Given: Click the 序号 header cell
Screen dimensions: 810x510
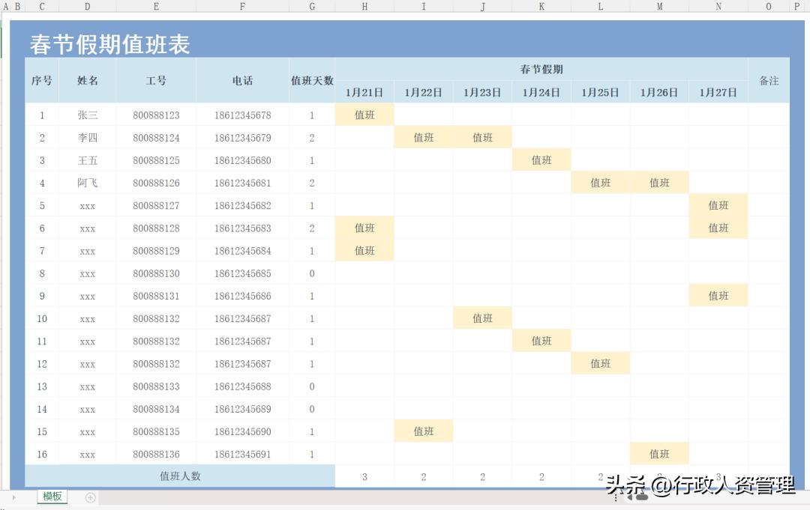Looking at the screenshot, I should tap(41, 80).
